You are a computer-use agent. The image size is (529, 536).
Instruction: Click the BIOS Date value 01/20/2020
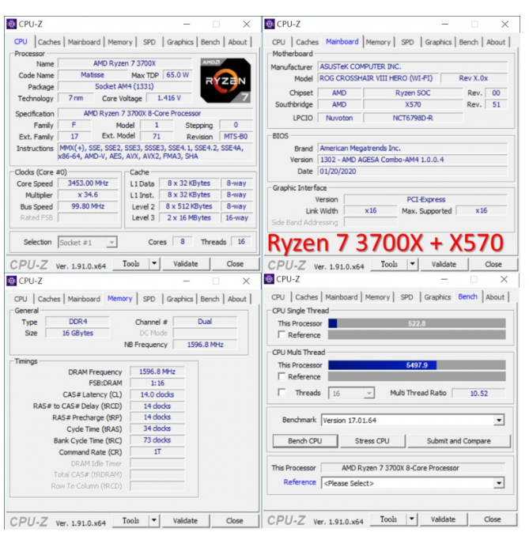click(413, 172)
